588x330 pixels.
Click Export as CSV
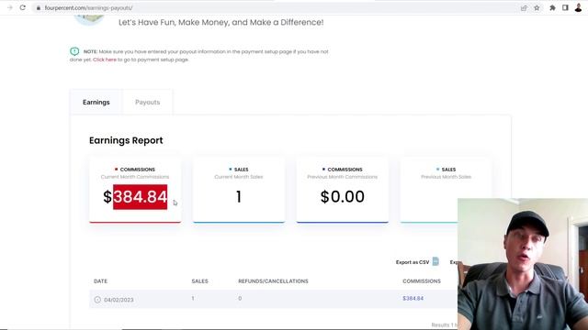click(x=413, y=262)
